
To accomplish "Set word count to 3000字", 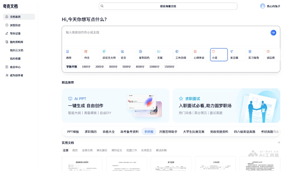I will tap(113, 67).
